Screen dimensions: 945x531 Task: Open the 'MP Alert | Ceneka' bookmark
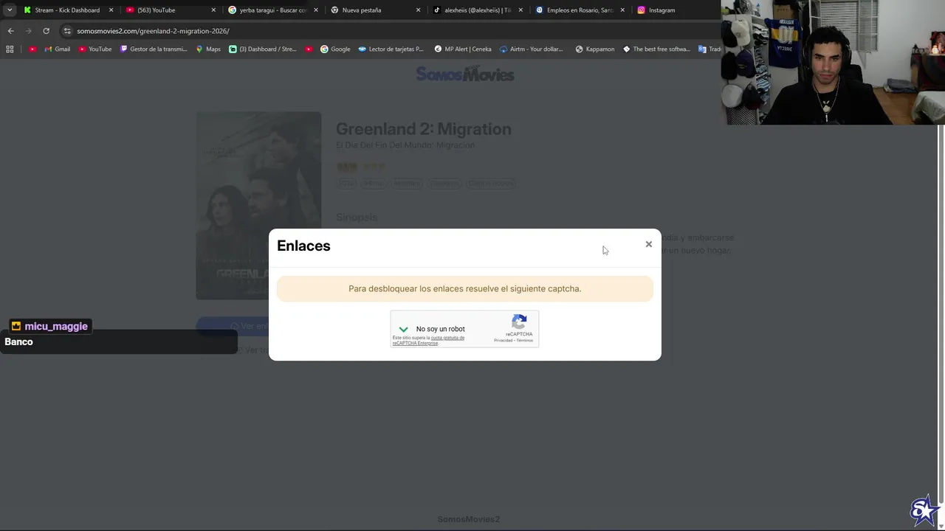(462, 49)
